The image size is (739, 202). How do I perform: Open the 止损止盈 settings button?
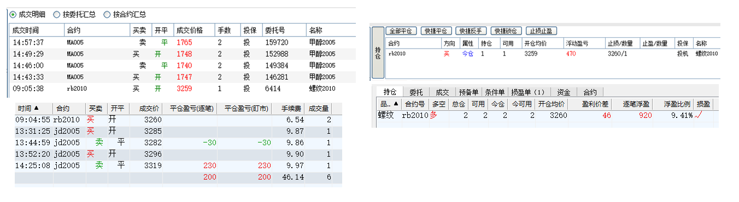541,31
